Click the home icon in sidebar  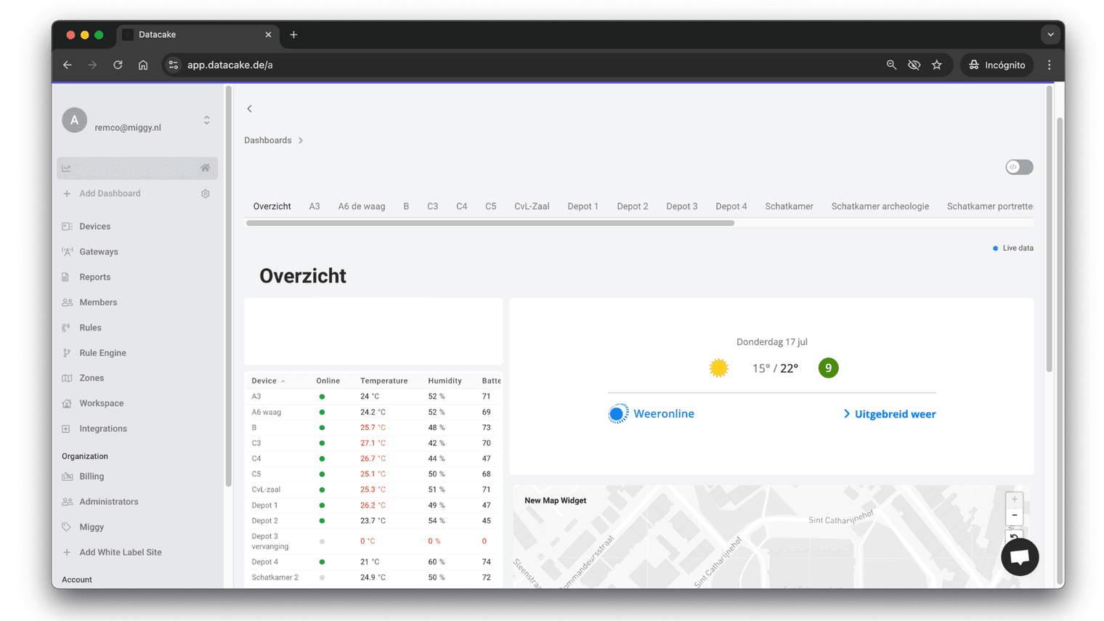tap(206, 168)
